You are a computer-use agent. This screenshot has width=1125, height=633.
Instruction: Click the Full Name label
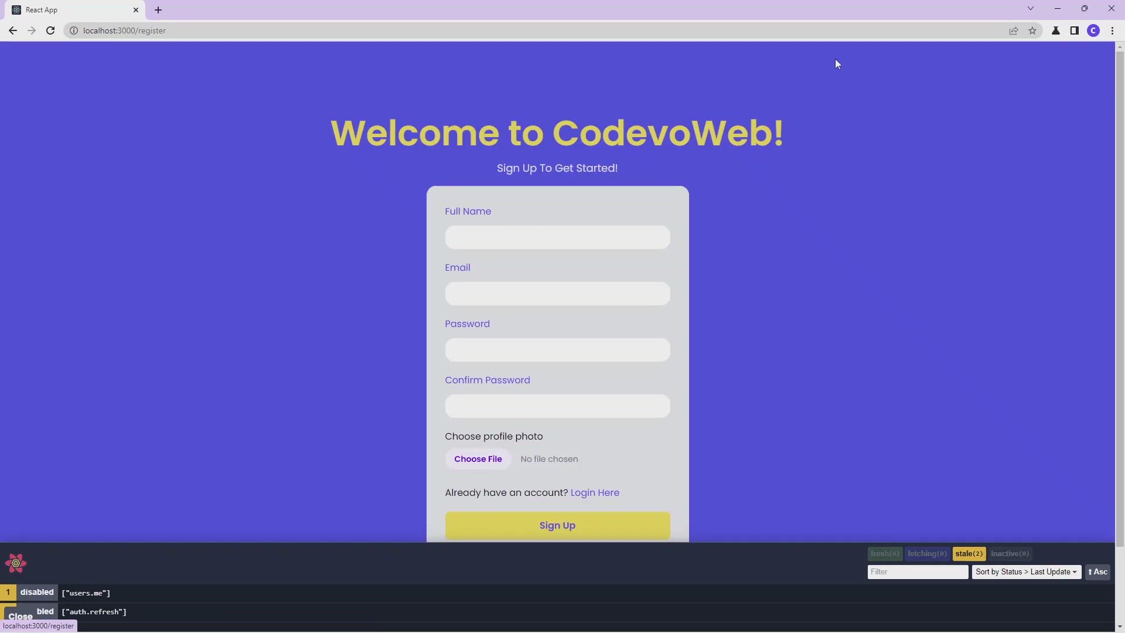pyautogui.click(x=468, y=212)
